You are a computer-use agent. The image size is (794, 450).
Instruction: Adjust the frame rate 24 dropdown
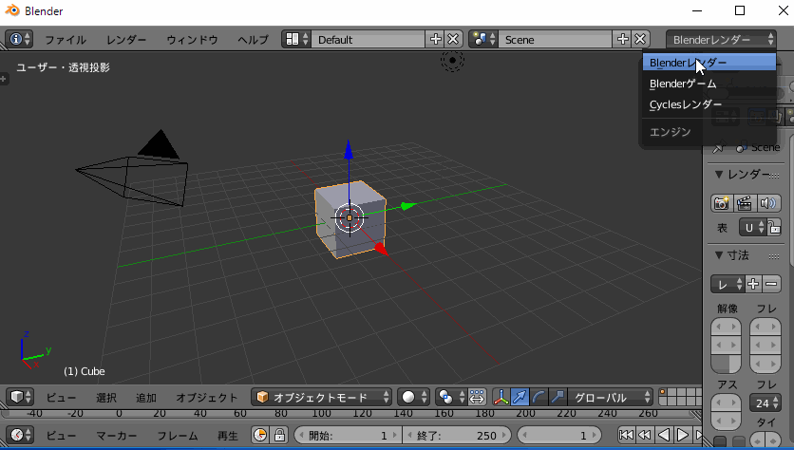(x=766, y=403)
